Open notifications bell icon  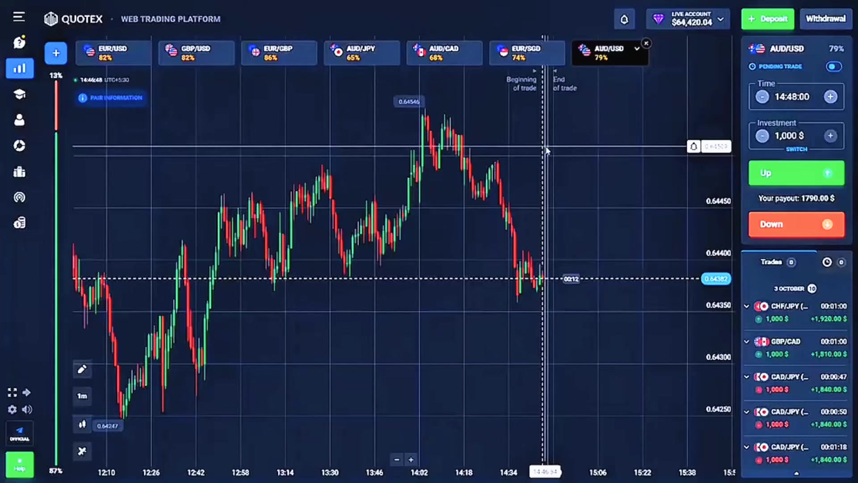(624, 19)
